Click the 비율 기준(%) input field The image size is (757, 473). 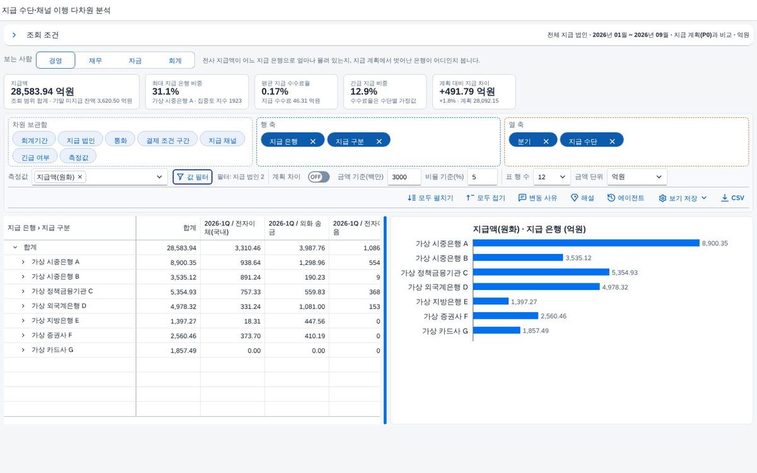pyautogui.click(x=483, y=177)
